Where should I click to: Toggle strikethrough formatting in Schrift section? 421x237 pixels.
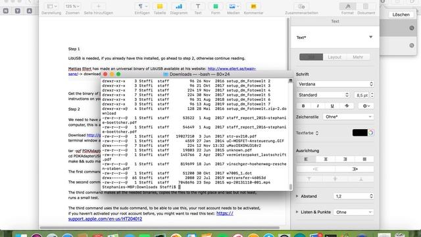point(347,106)
